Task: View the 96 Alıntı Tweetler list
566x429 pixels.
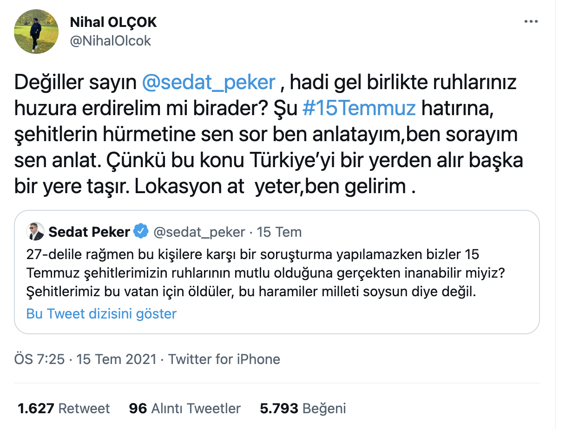Action: pyautogui.click(x=185, y=408)
